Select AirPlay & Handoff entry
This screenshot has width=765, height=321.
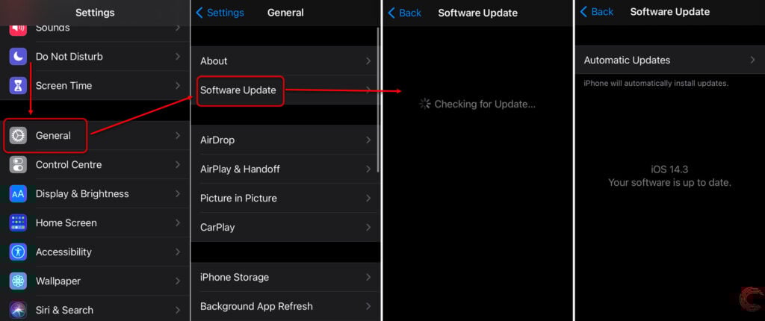(x=285, y=169)
